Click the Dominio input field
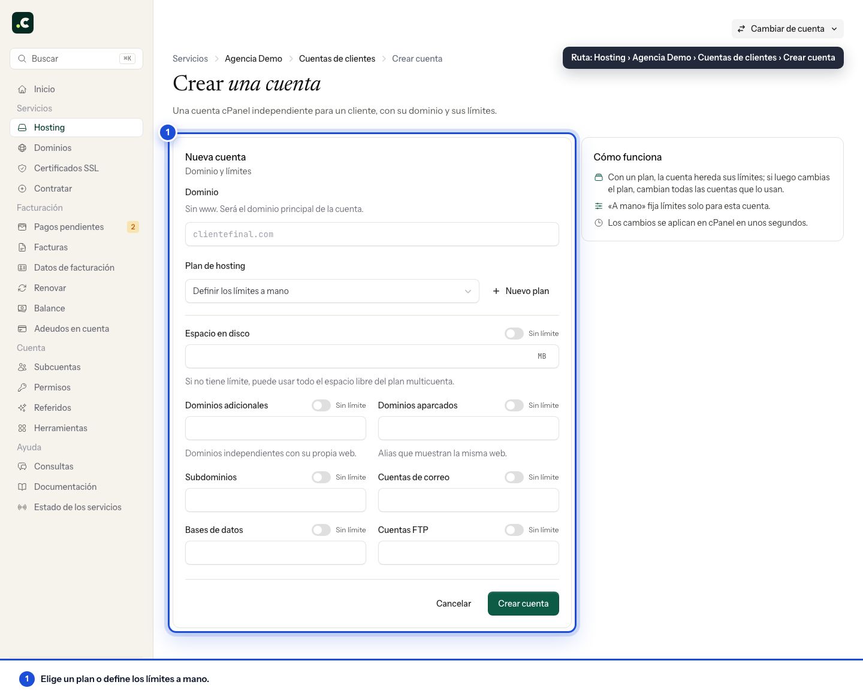863x697 pixels. point(372,234)
